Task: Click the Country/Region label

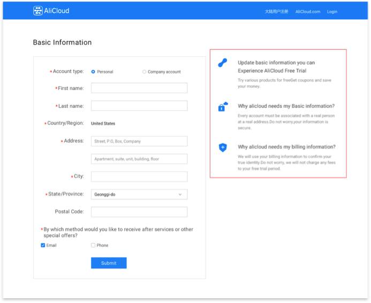Action: pos(65,123)
